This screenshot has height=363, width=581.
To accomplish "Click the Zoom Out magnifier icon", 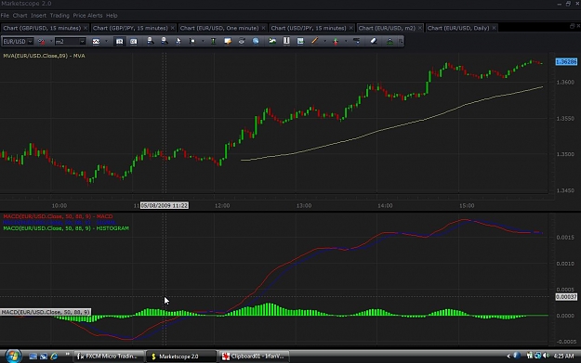I will click(x=165, y=41).
